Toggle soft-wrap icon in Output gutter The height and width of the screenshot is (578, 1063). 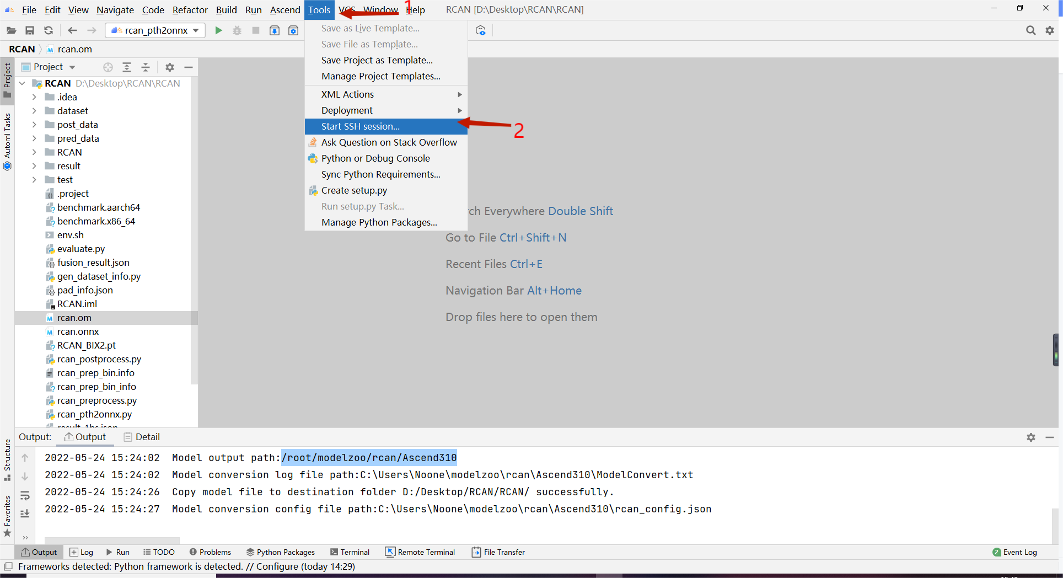tap(25, 495)
